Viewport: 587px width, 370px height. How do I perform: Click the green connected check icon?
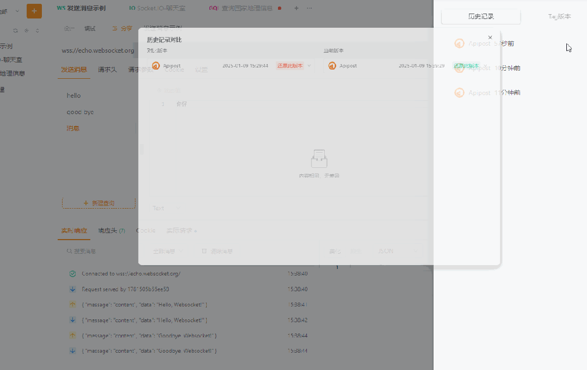(72, 274)
